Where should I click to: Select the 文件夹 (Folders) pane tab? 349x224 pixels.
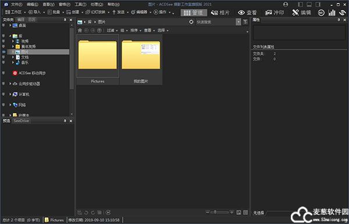(8, 20)
